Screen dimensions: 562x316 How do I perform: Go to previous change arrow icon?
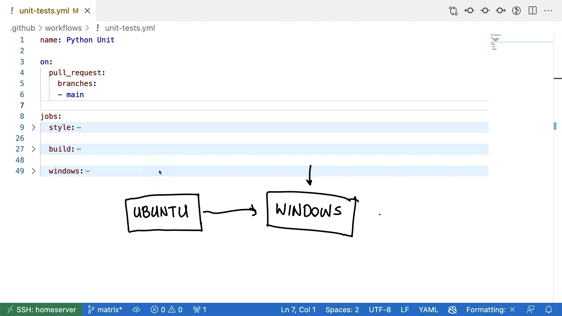(x=470, y=11)
